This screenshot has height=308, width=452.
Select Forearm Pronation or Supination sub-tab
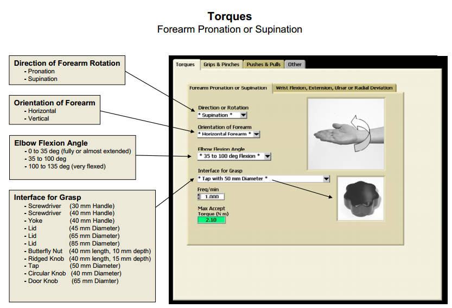pos(228,87)
